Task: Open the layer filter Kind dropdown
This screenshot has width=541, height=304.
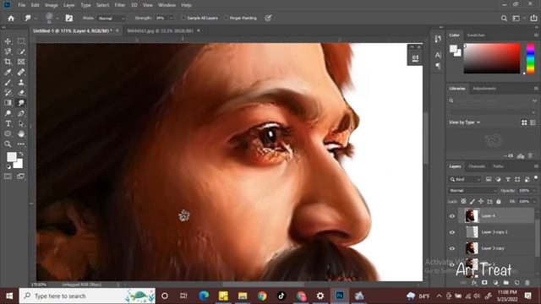Action: [465, 179]
